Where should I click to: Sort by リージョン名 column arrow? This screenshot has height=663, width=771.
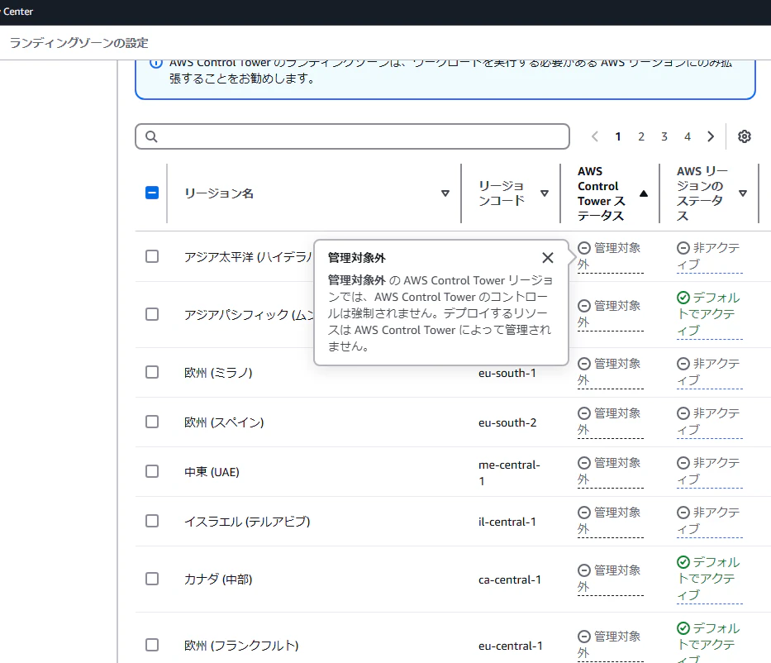pos(445,193)
